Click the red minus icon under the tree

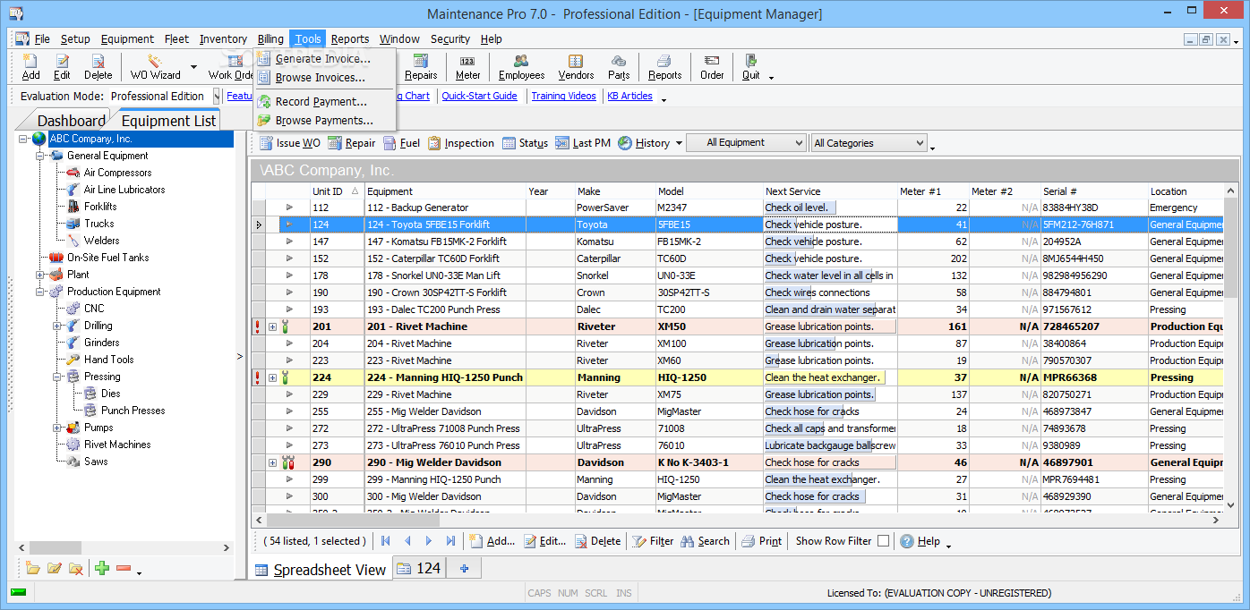click(124, 568)
